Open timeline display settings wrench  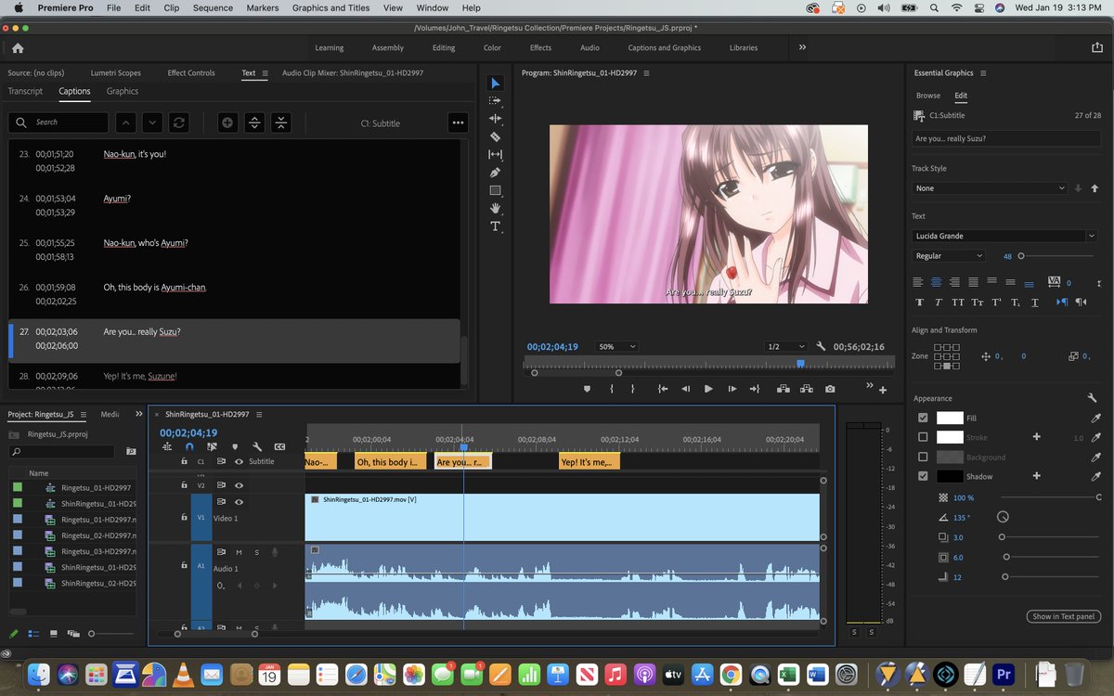[x=256, y=446]
